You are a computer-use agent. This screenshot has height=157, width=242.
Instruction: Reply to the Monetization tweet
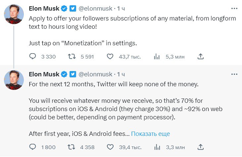(32, 57)
